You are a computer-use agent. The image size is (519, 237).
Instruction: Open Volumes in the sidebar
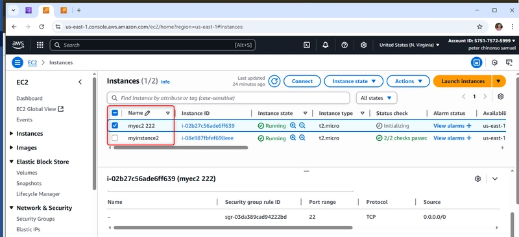27,172
